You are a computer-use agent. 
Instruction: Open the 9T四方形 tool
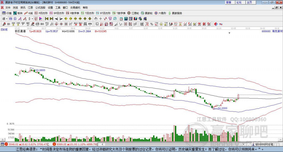point(103,13)
